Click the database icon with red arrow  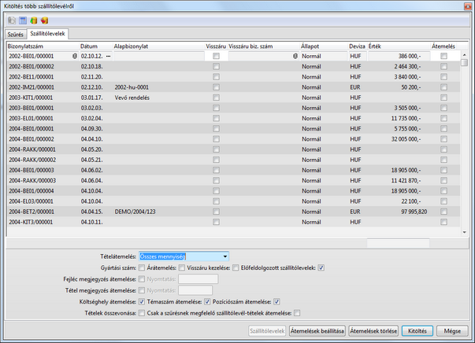(x=45, y=20)
